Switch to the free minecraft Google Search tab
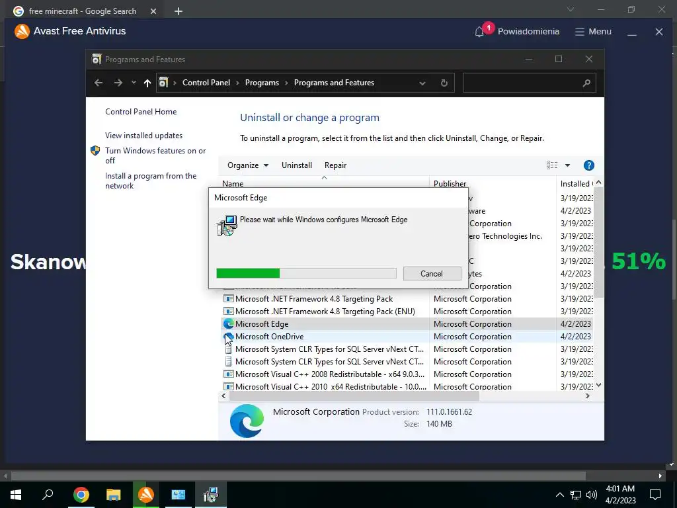The height and width of the screenshot is (508, 677). (82, 11)
